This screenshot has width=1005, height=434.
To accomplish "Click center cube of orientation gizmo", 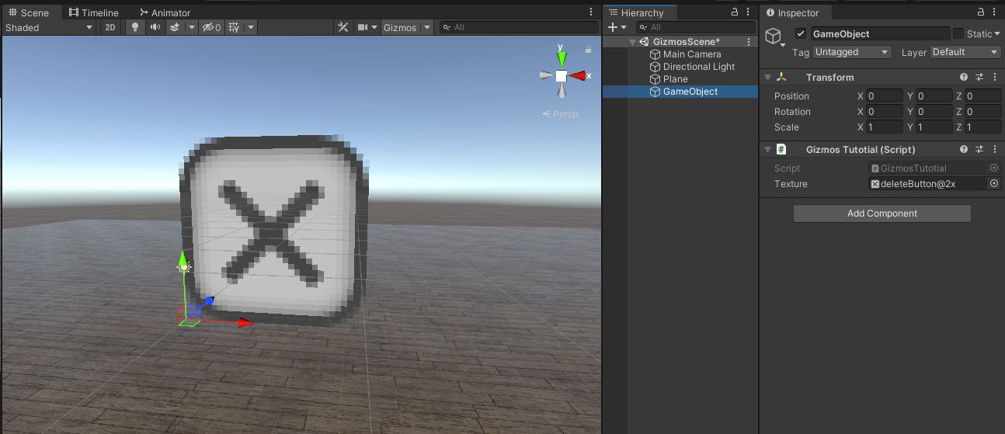I will (561, 76).
